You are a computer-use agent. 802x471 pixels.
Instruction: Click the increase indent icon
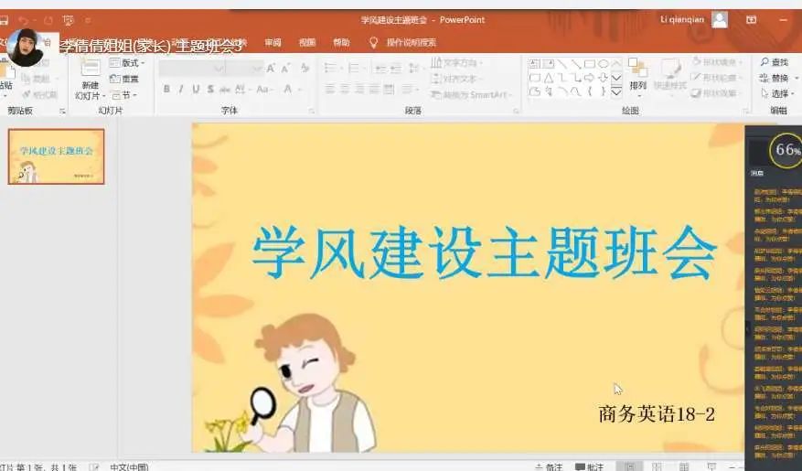[395, 68]
